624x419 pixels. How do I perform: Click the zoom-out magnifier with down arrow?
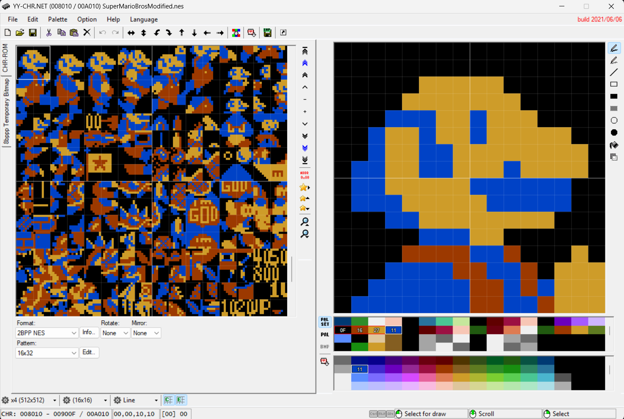pos(305,234)
